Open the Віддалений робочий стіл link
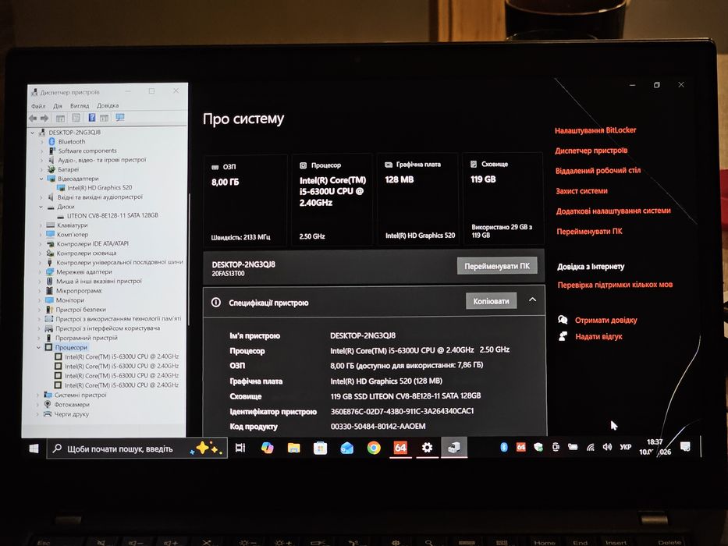The height and width of the screenshot is (546, 728). click(x=598, y=170)
